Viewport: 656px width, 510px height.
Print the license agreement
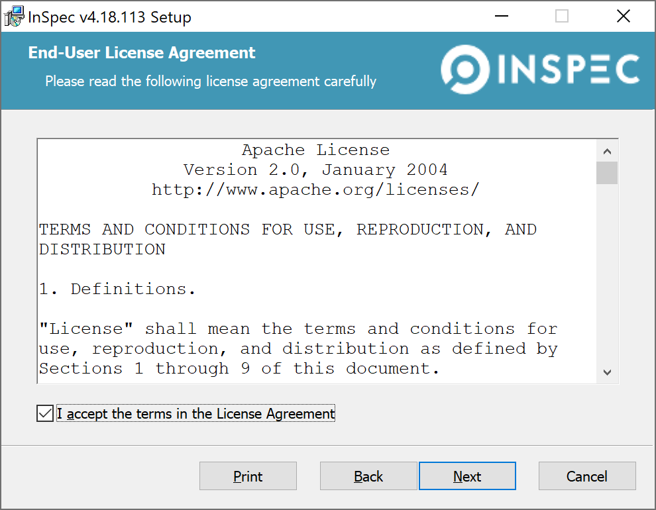[248, 476]
